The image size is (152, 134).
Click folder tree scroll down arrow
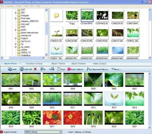point(46,55)
